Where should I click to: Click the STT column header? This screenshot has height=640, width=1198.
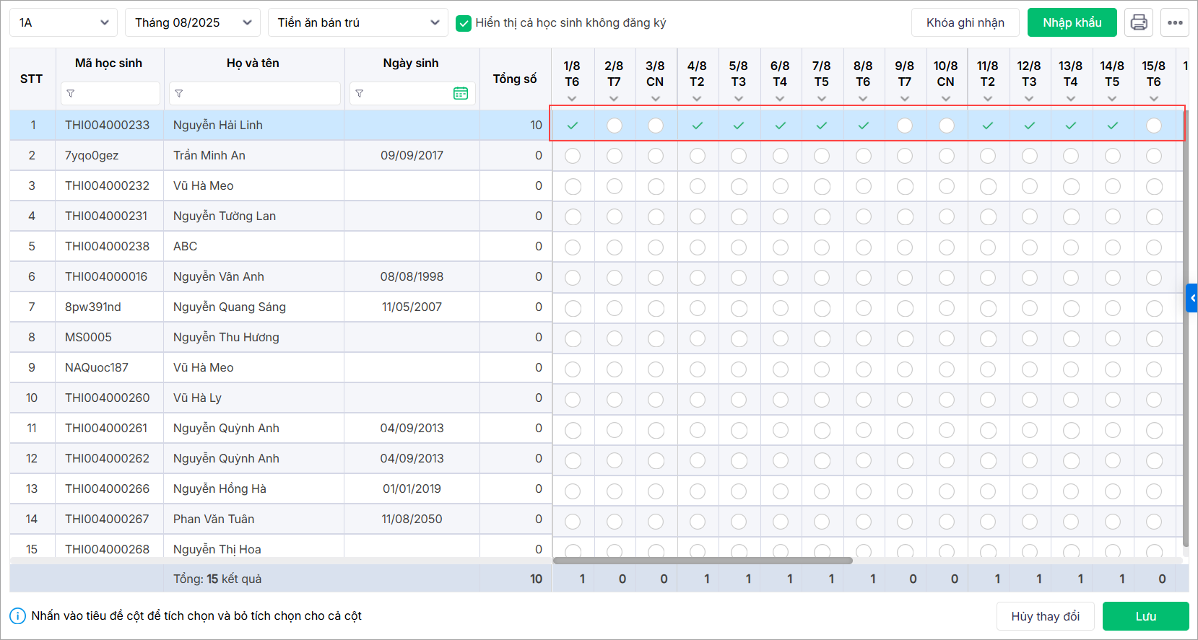pos(31,79)
